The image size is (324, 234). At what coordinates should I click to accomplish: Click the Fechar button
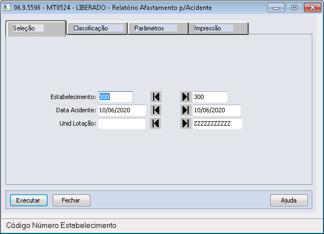(72, 200)
